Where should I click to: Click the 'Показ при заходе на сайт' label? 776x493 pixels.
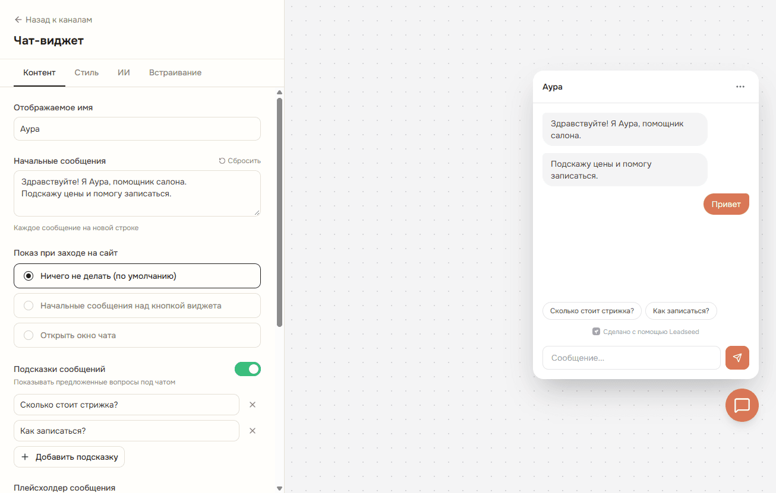pyautogui.click(x=66, y=253)
